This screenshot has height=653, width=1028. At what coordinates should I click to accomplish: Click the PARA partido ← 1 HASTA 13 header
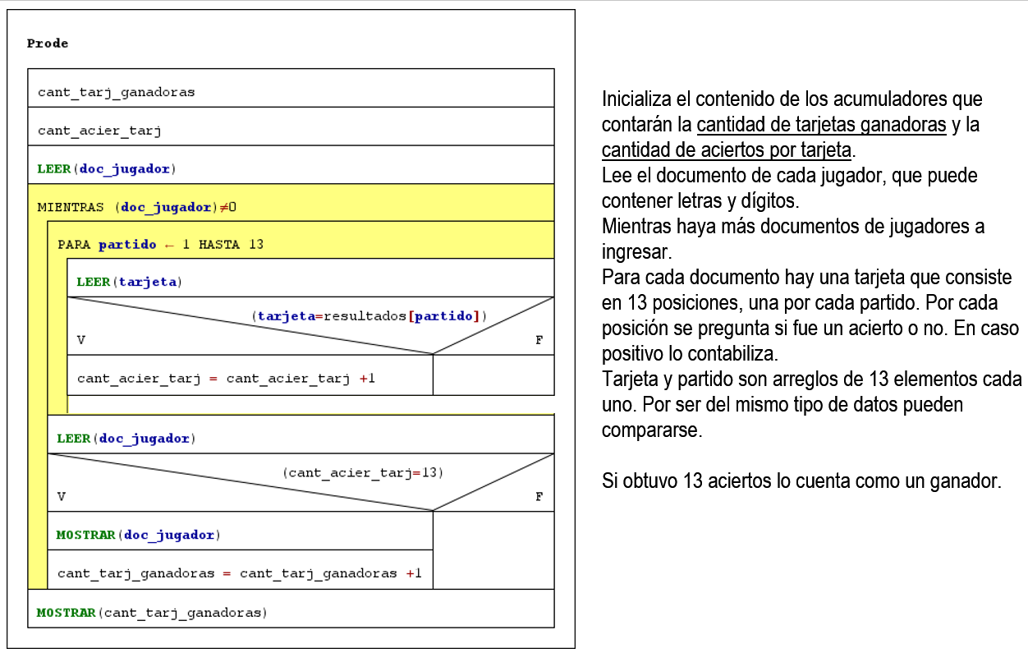160,245
